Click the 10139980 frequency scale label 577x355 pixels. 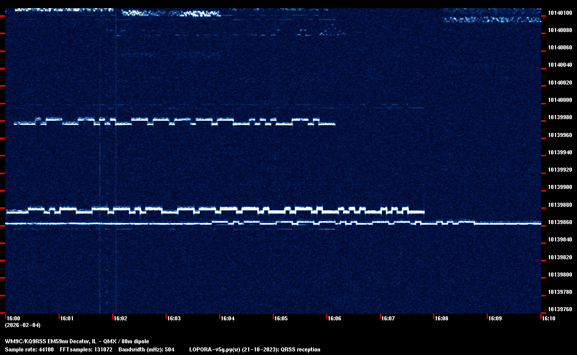(559, 118)
